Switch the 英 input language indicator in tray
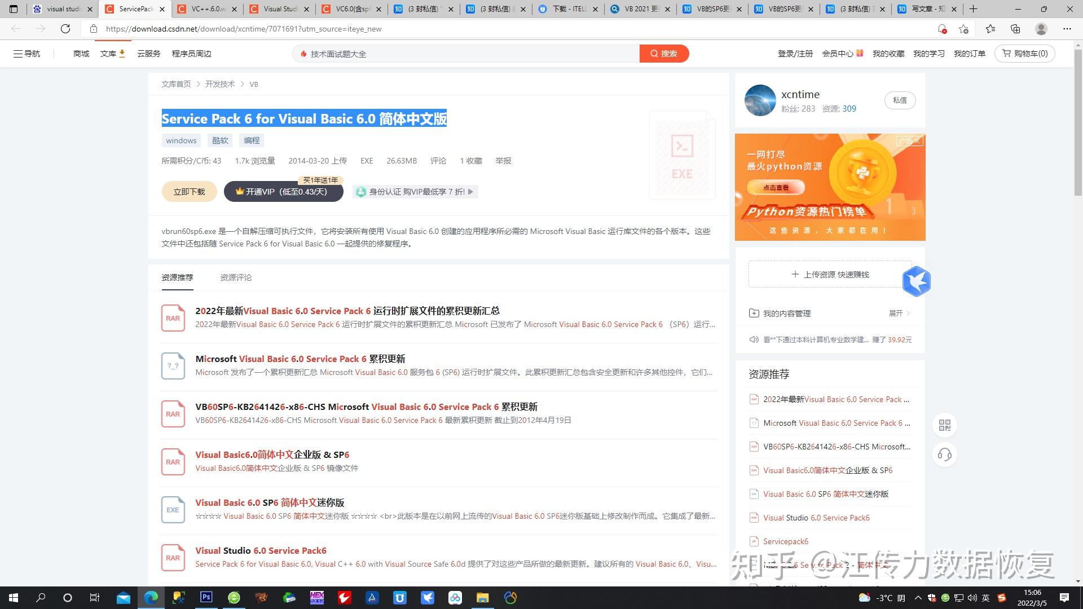Screen dimensions: 1083x609 tap(985, 598)
